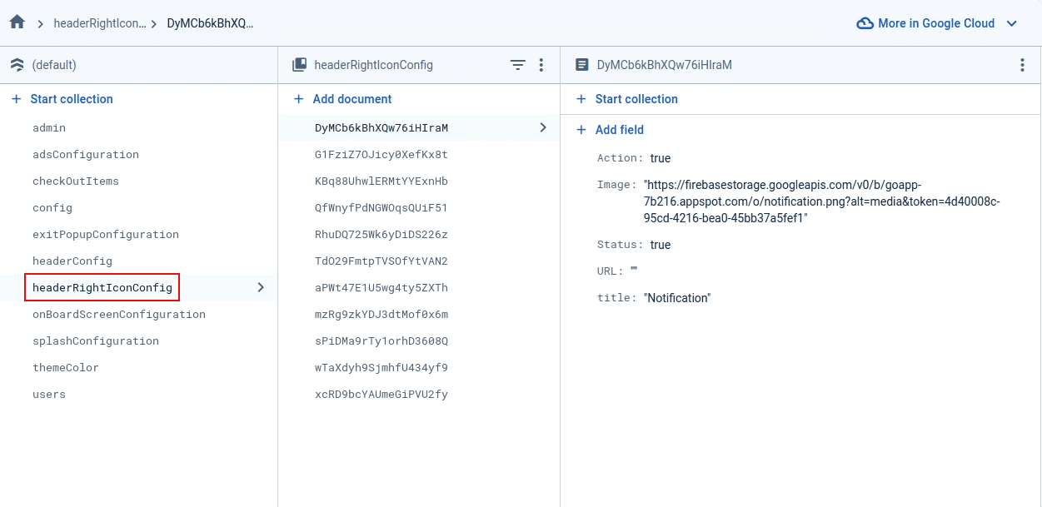Expand the More in Google Cloud dropdown arrow

pyautogui.click(x=1012, y=23)
